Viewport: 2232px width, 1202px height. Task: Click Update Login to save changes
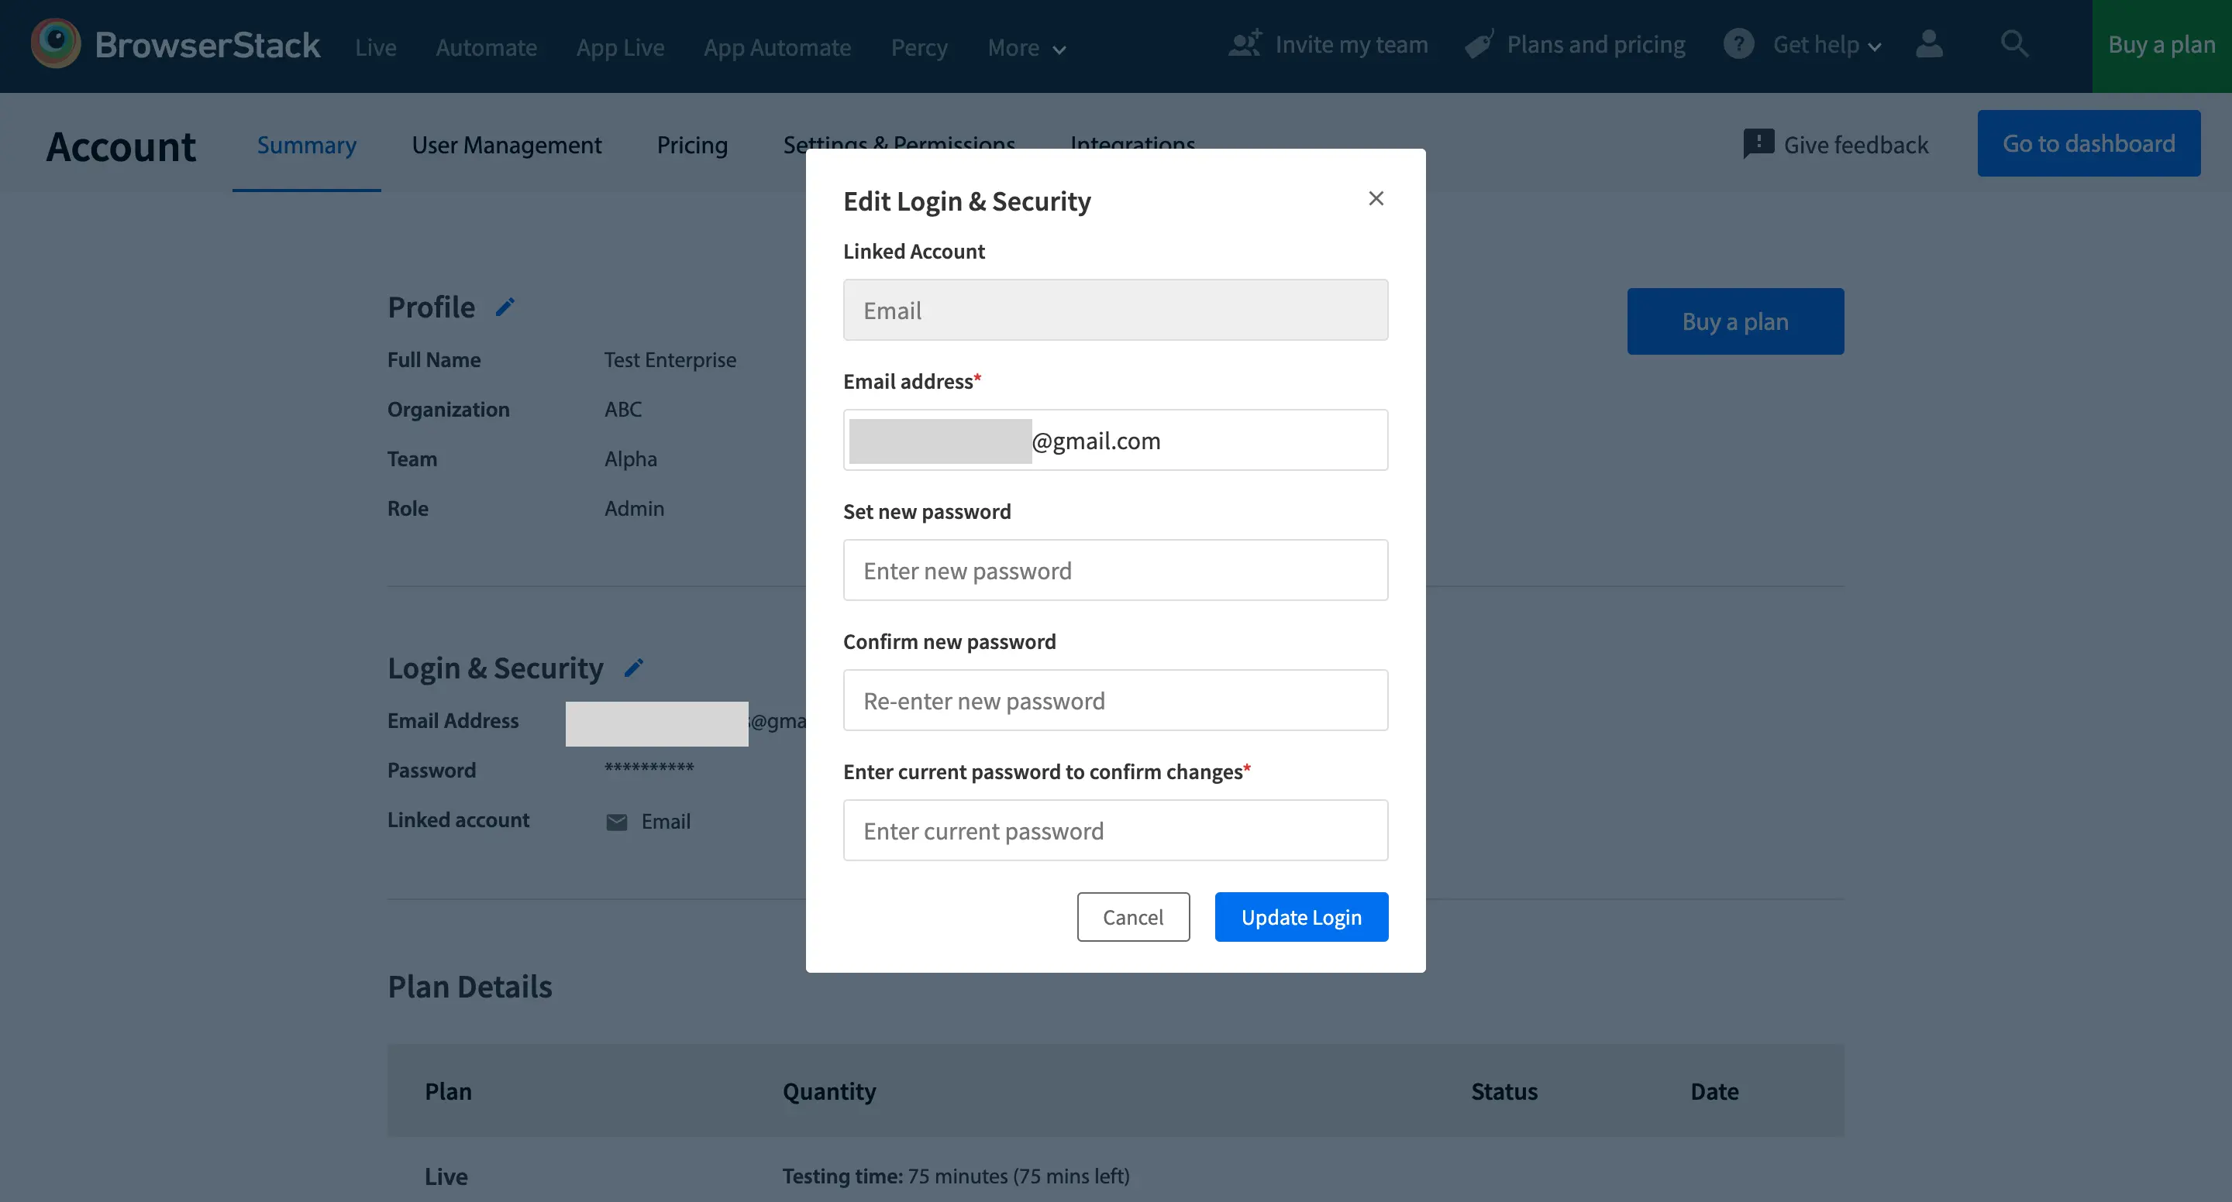[x=1300, y=916]
